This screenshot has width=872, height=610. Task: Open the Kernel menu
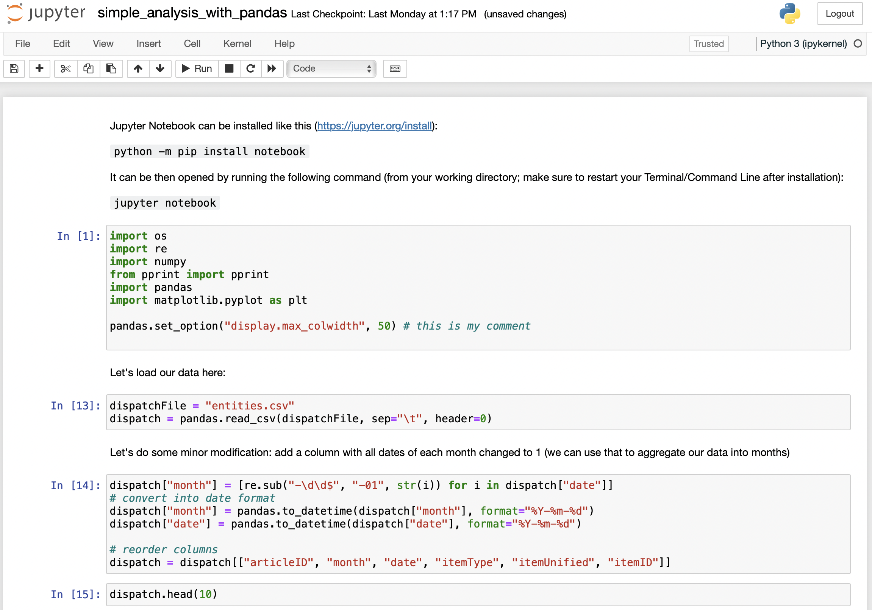click(237, 44)
